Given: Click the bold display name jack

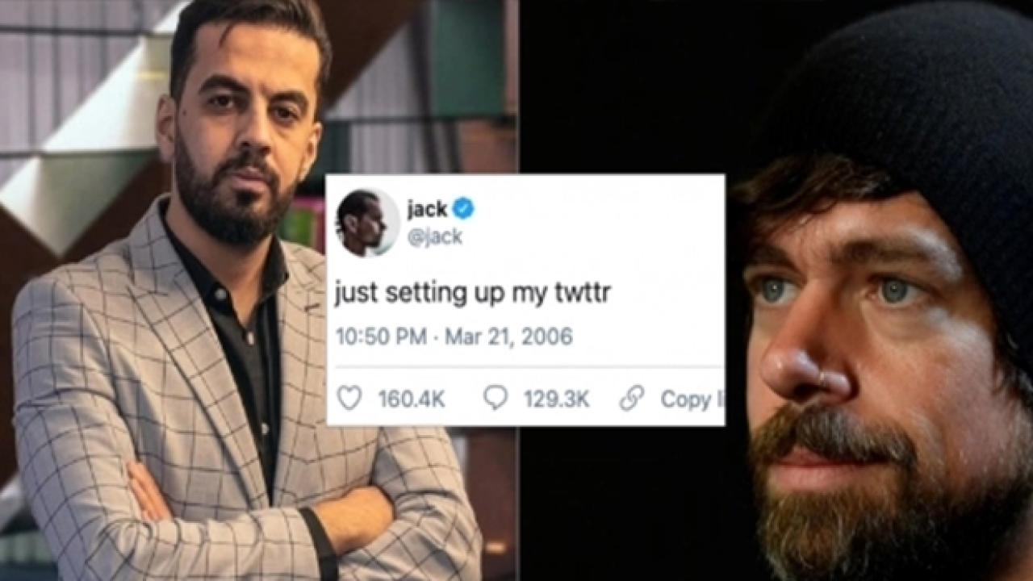Looking at the screenshot, I should tap(427, 210).
